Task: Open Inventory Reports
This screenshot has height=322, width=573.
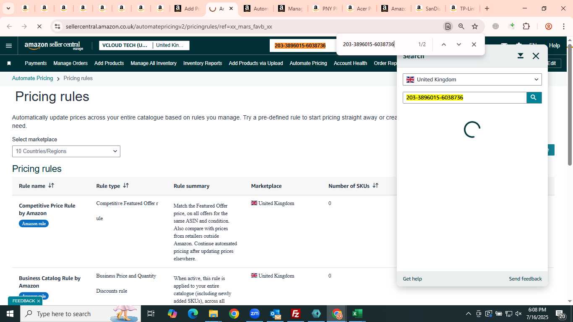Action: click(x=203, y=63)
